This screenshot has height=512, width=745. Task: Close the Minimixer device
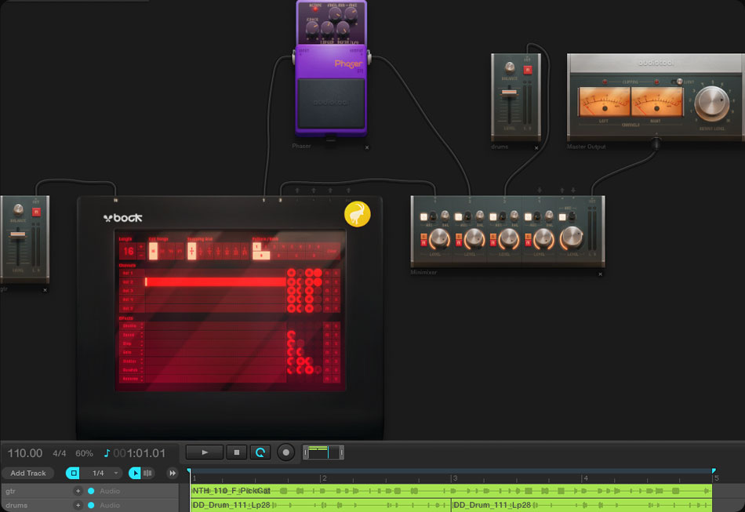tap(600, 274)
